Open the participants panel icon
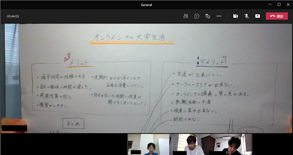The height and width of the screenshot is (155, 293). tap(186, 16)
